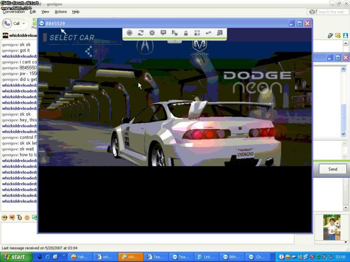This screenshot has height=262, width=350.
Task: Expand the quick launch chevron in taskbar
Action: (63, 255)
